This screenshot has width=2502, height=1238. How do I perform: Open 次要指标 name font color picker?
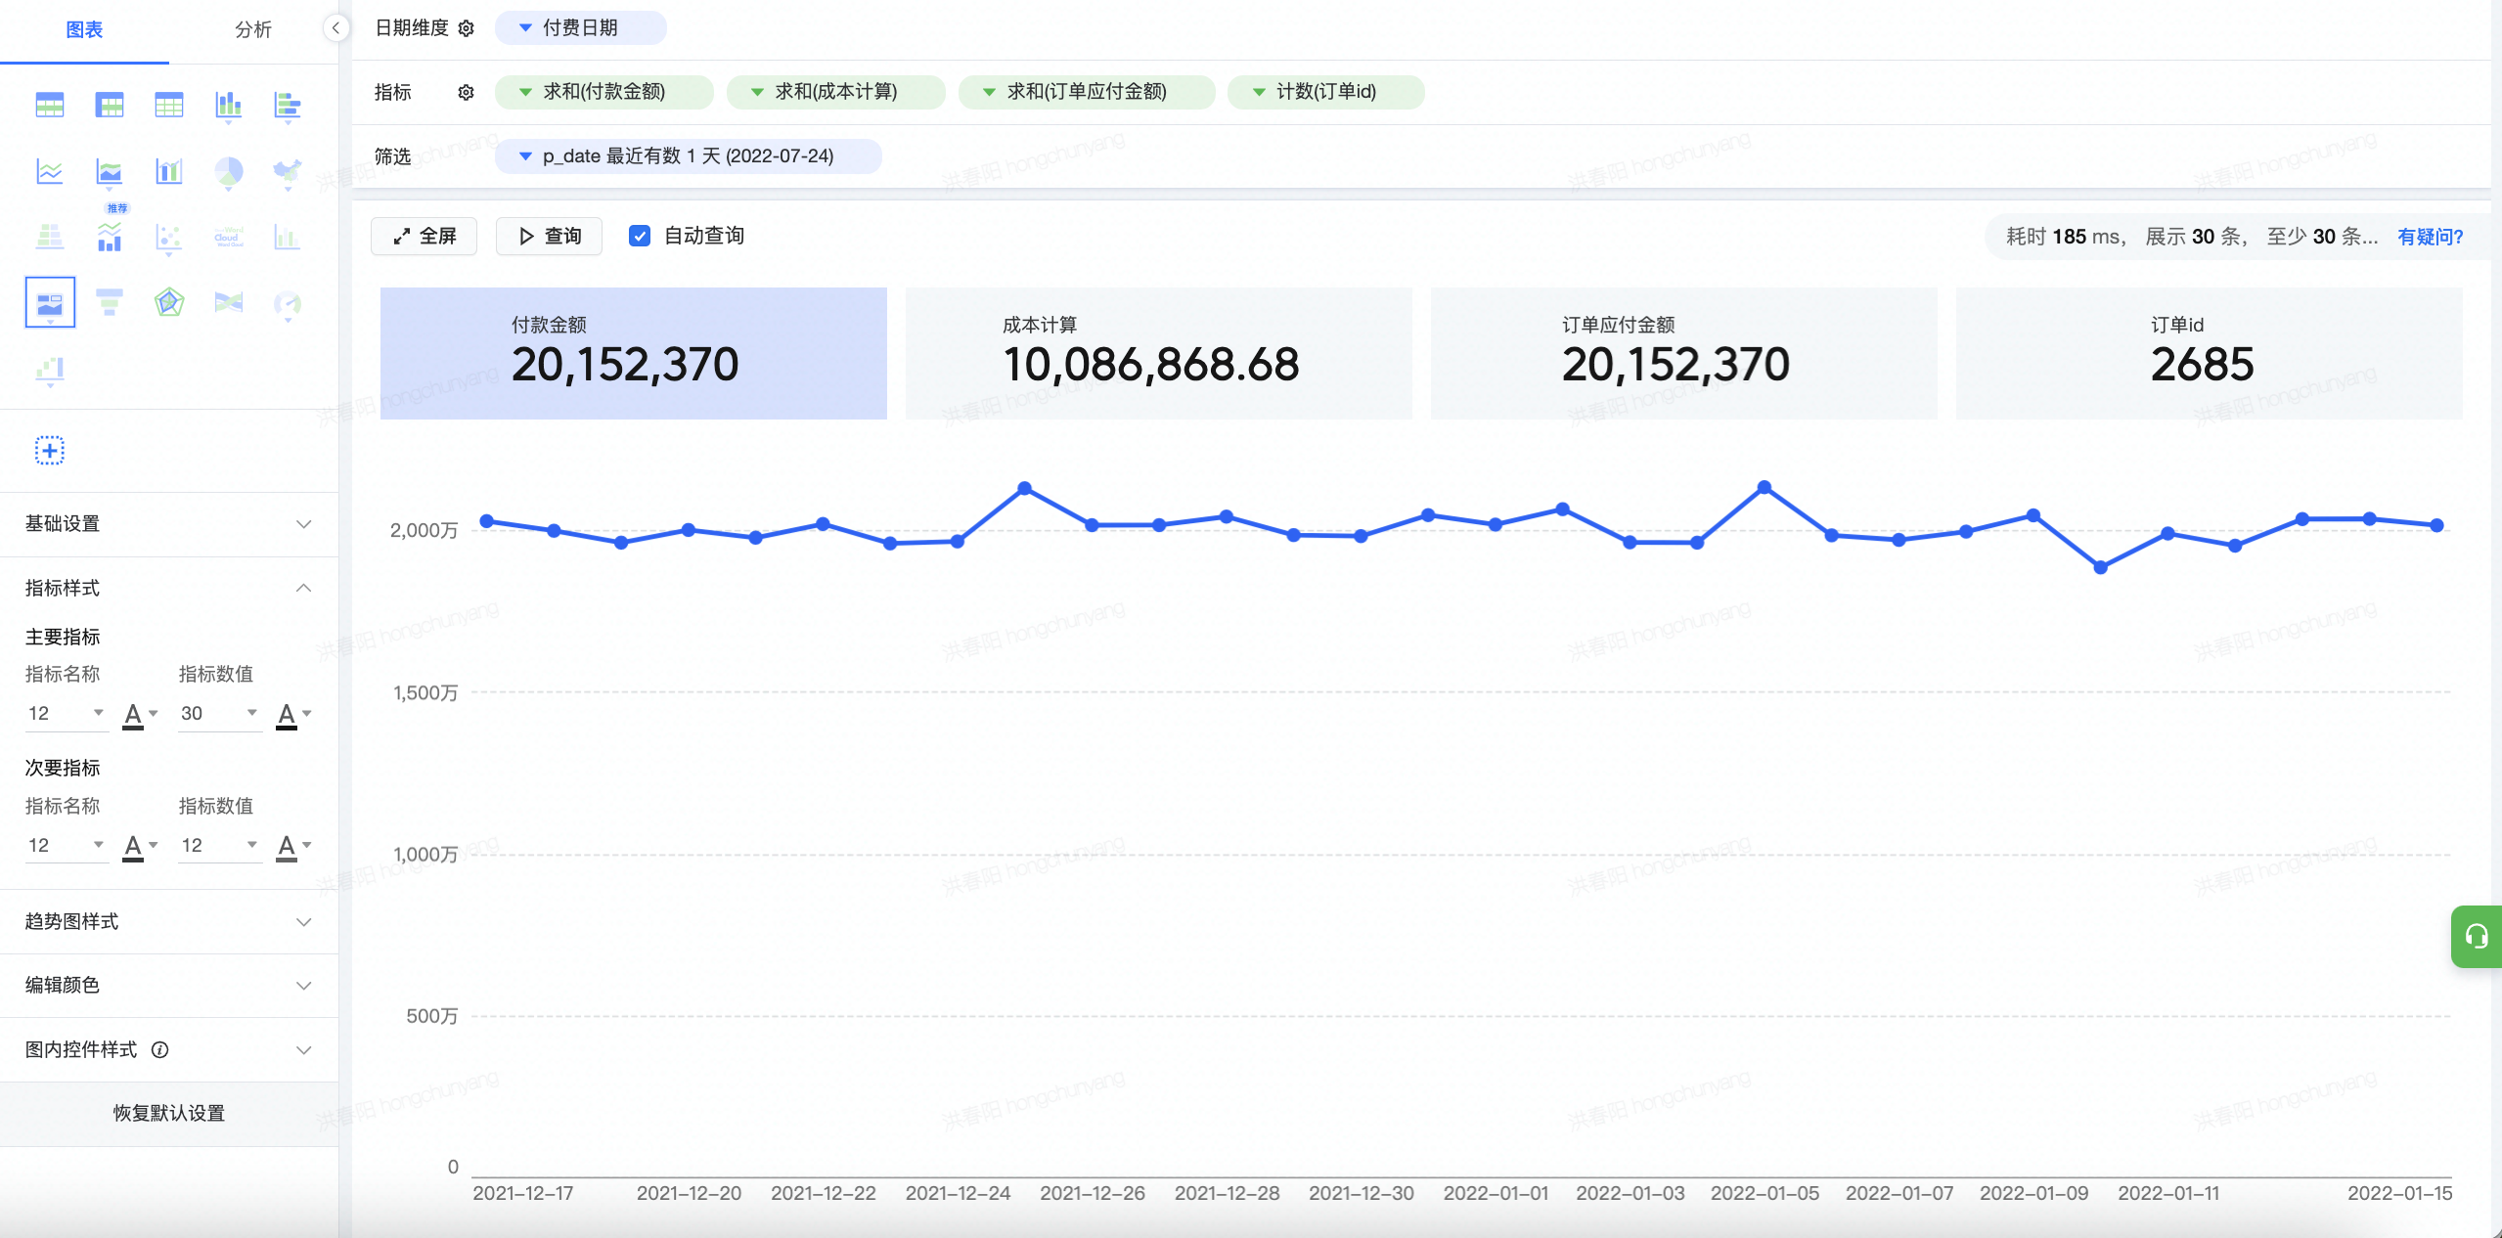(140, 847)
